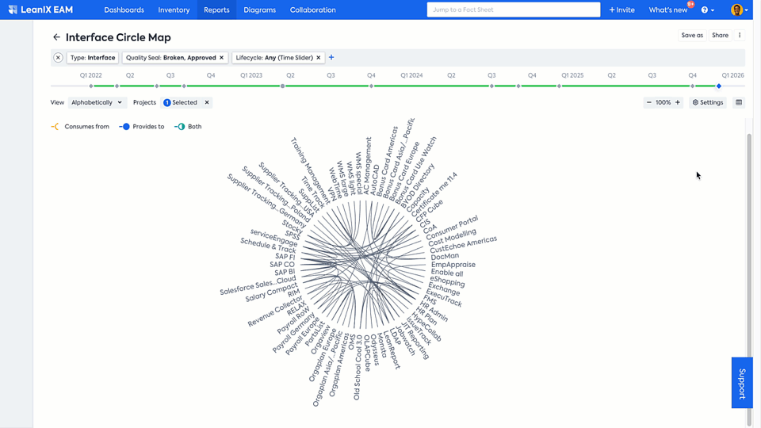Select the Old School Cool 3.0 label
Image resolution: width=761 pixels, height=428 pixels.
tap(358, 367)
